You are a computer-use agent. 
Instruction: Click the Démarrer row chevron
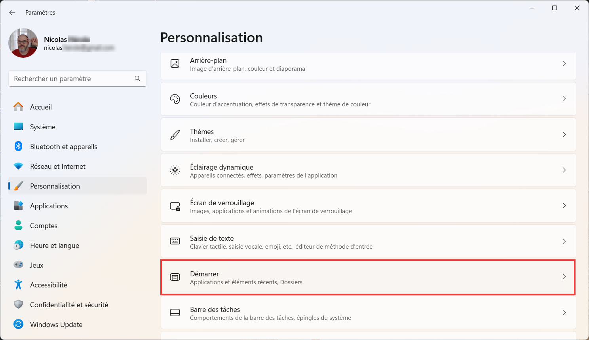coord(564,277)
